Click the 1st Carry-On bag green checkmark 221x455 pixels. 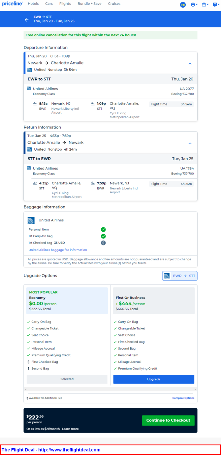point(103,236)
